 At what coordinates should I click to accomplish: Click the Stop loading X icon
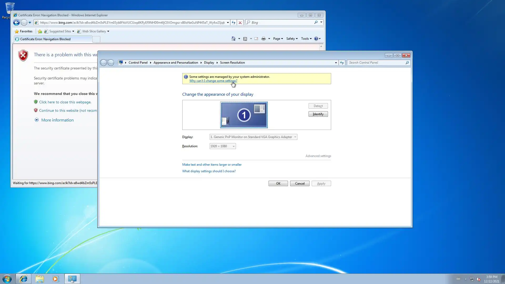click(x=240, y=23)
